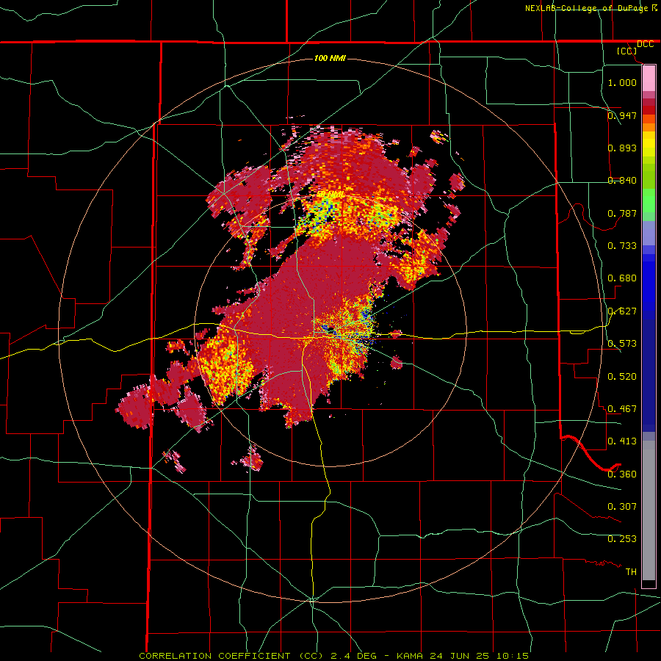The image size is (661, 661).
Task: Select the 0.360 legend value
Action: [622, 474]
